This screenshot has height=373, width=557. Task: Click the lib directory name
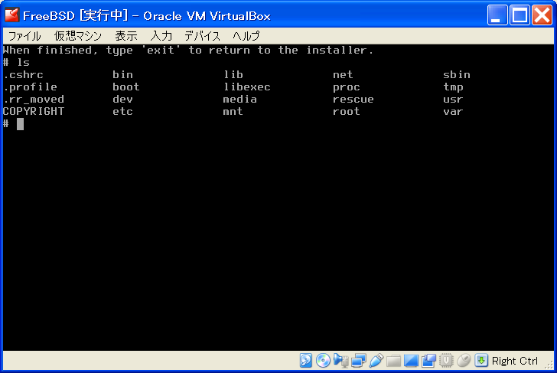(x=233, y=74)
